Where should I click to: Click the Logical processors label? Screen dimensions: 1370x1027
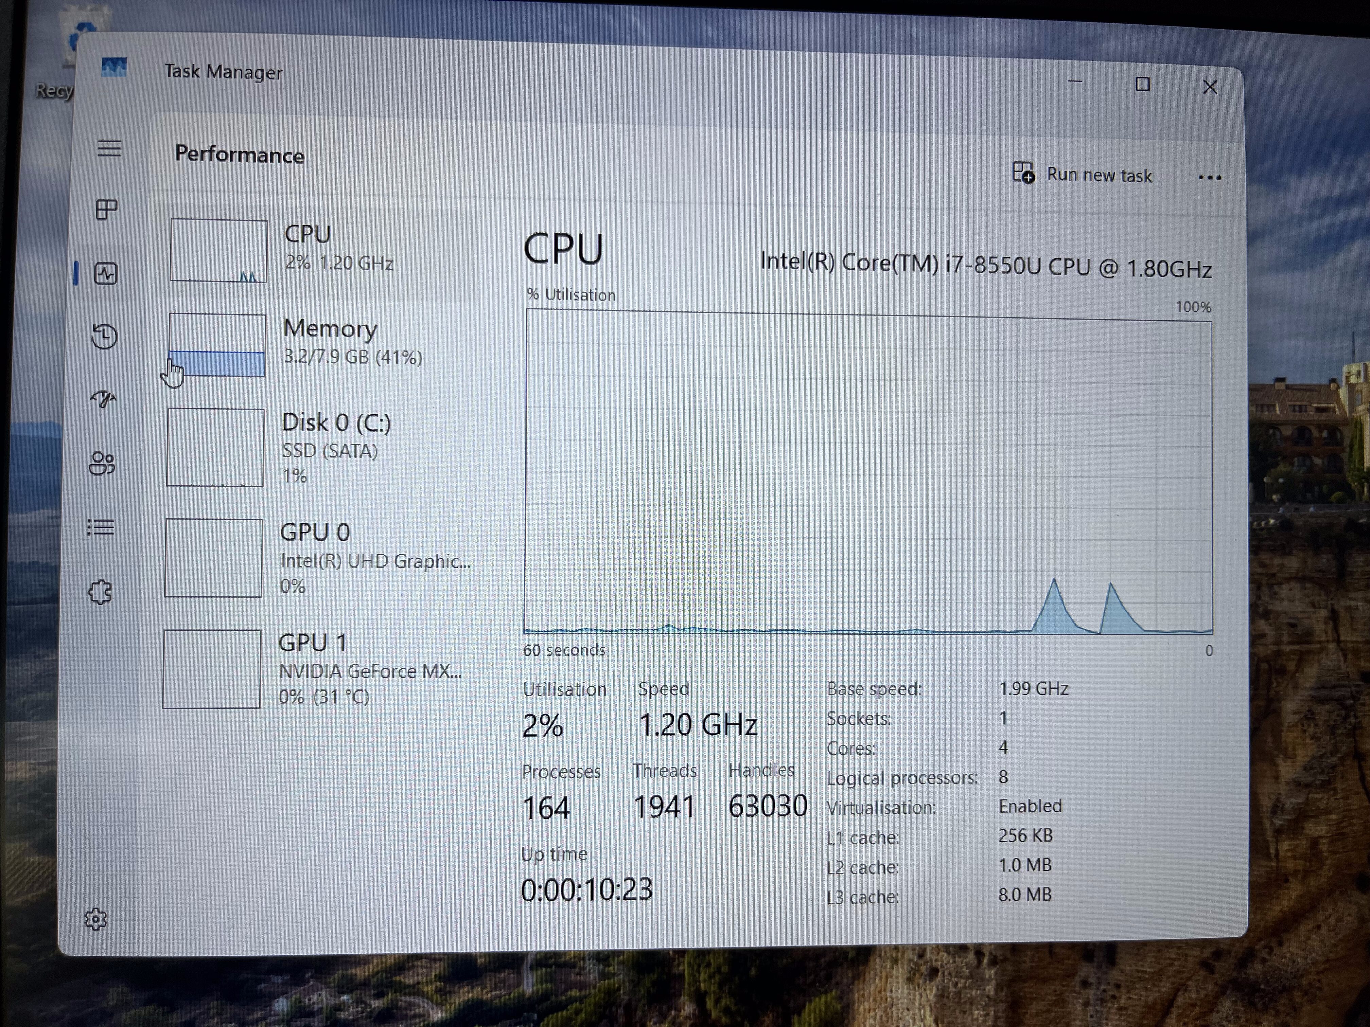(x=902, y=777)
